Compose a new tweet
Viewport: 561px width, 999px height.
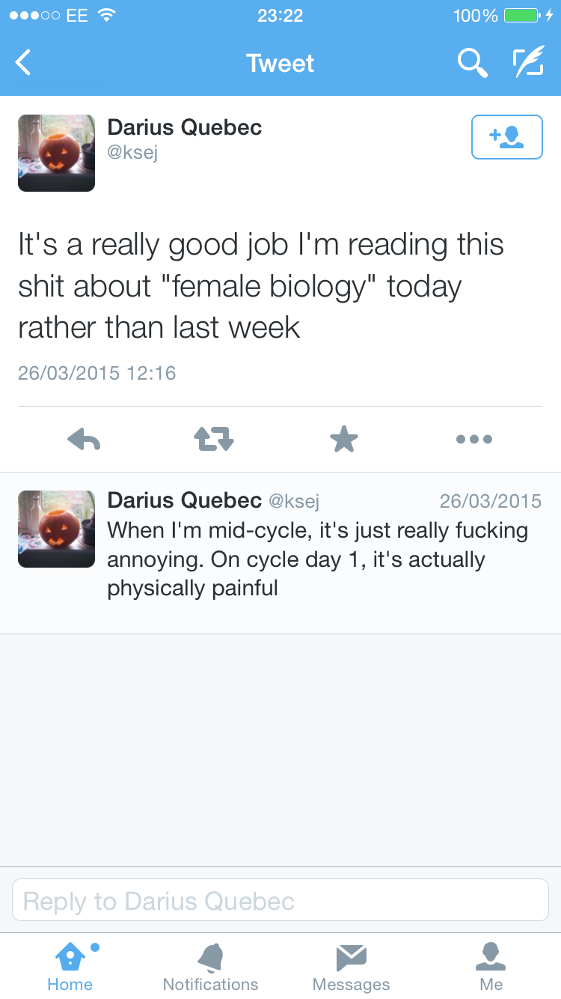(x=528, y=63)
